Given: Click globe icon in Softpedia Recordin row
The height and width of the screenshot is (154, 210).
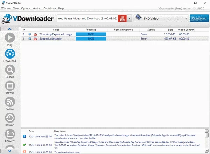Looking at the screenshot, I should click(x=30, y=39).
